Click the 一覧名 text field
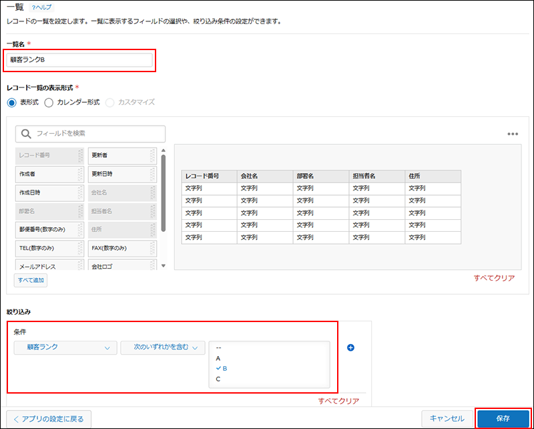534x429 pixels. point(79,60)
